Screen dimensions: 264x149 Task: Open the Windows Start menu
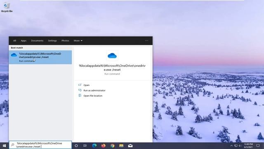[x=5, y=146]
